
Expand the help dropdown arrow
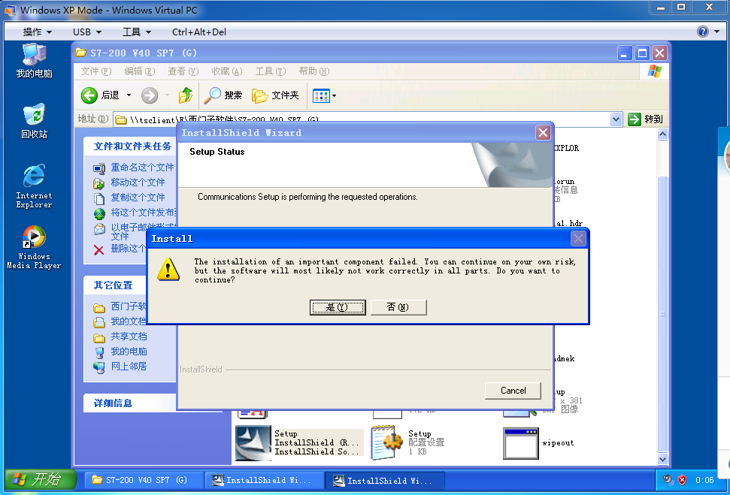[x=717, y=32]
